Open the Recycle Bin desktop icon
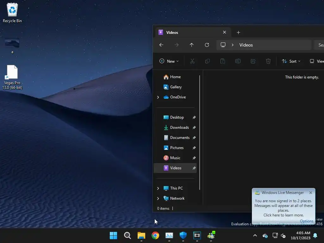Viewport: 324px width, 243px height. pyautogui.click(x=12, y=13)
